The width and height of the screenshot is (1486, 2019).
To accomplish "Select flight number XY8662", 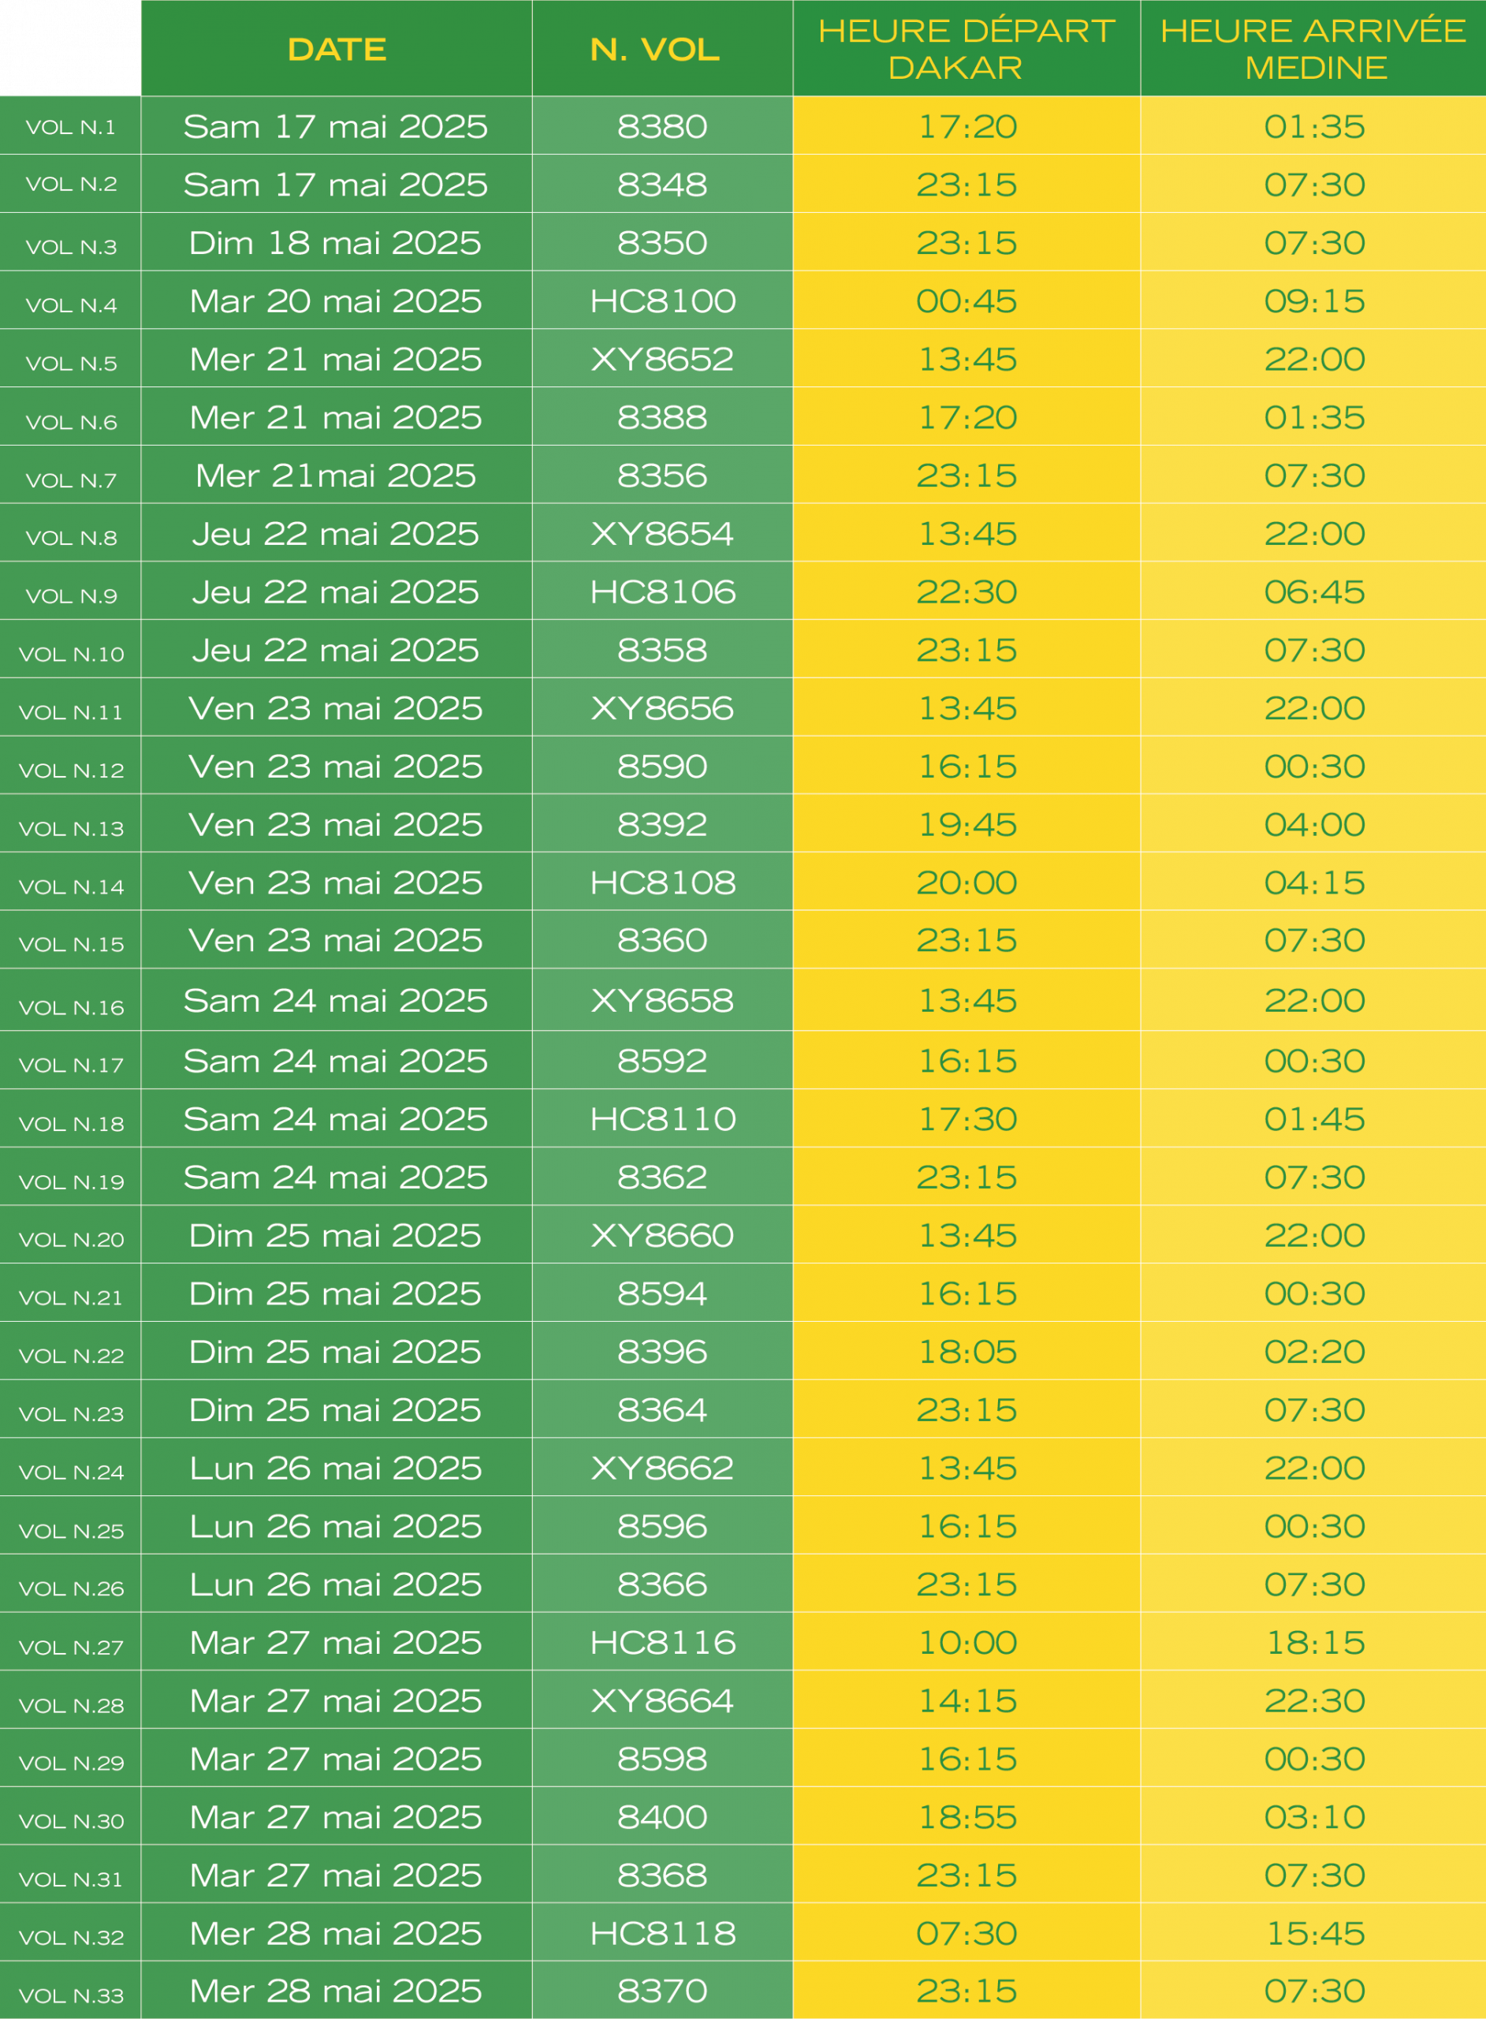I will (x=663, y=1468).
